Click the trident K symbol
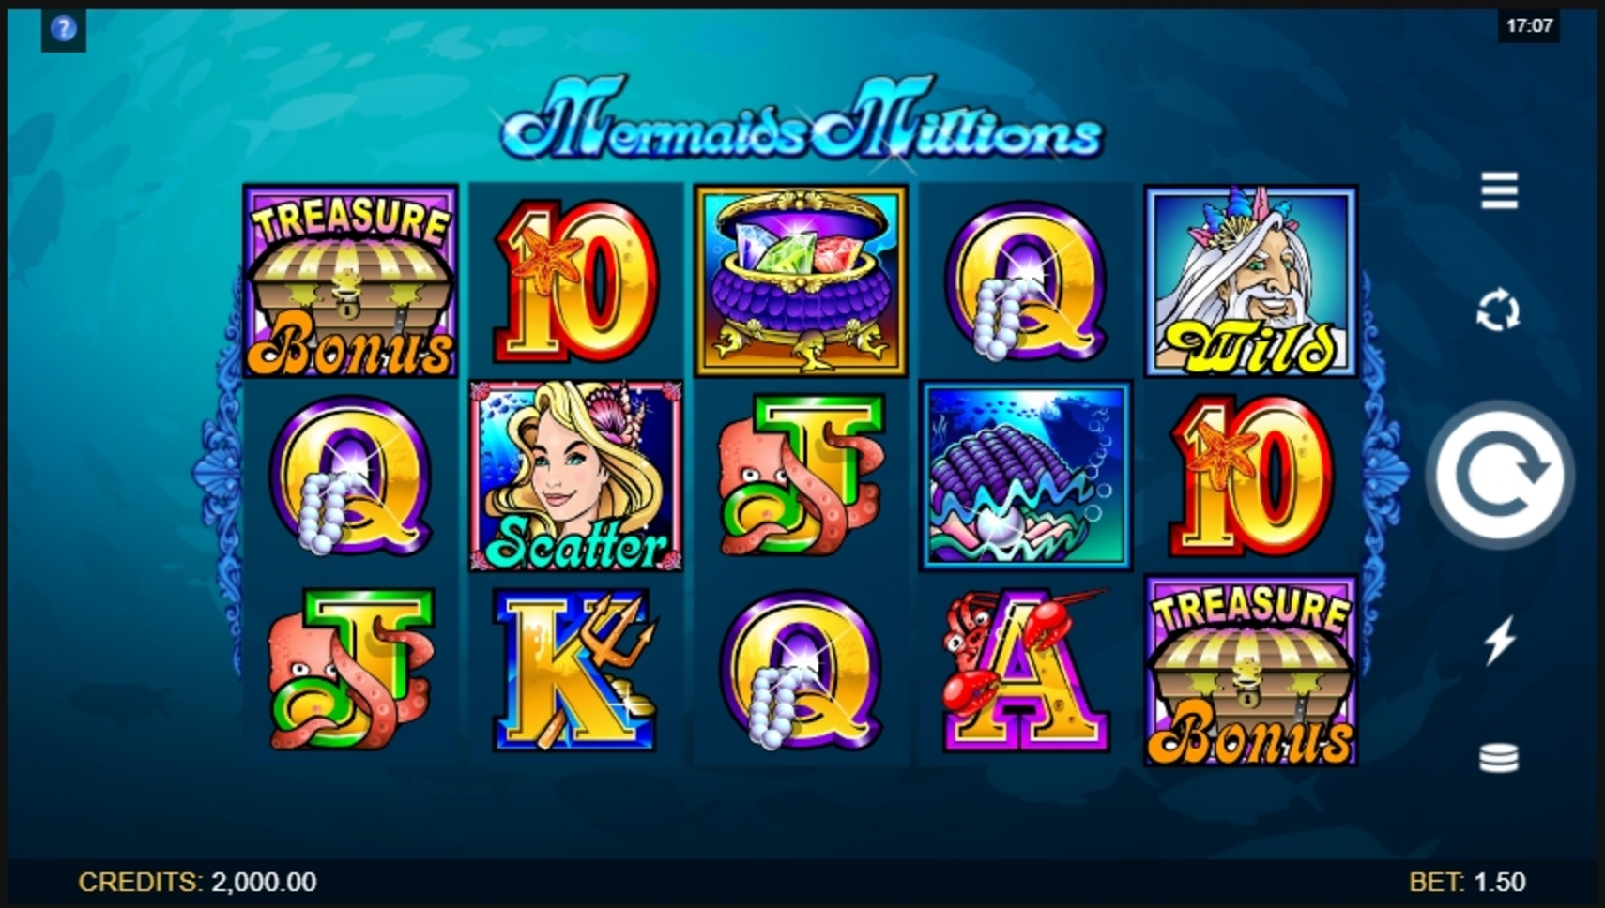Viewport: 1605px width, 908px height. pos(575,671)
